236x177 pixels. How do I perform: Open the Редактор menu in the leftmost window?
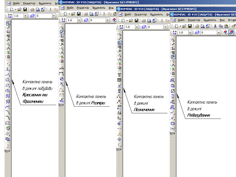pyautogui.click(x=29, y=3)
